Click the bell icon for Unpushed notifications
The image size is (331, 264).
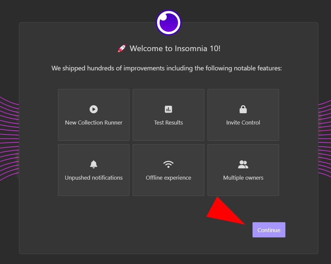pyautogui.click(x=93, y=164)
